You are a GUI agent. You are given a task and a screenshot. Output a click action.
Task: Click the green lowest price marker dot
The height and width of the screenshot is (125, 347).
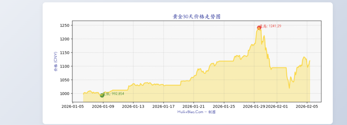(102, 95)
